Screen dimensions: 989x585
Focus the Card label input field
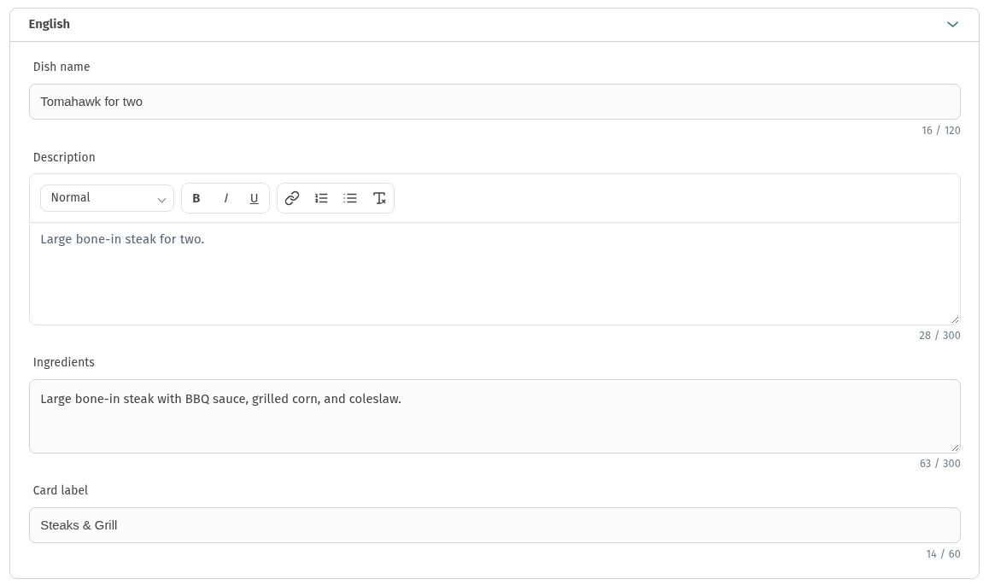494,525
